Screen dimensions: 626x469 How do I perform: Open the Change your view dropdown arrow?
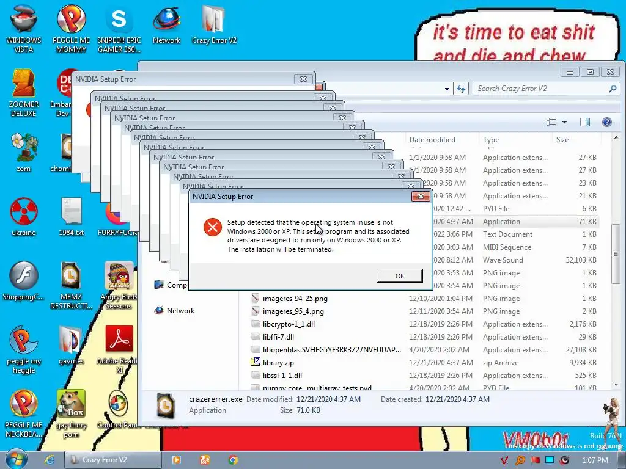564,122
